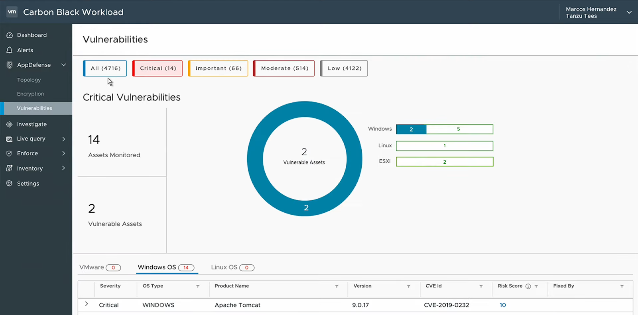
Task: Click the Alerts bell icon
Action: [x=10, y=50]
